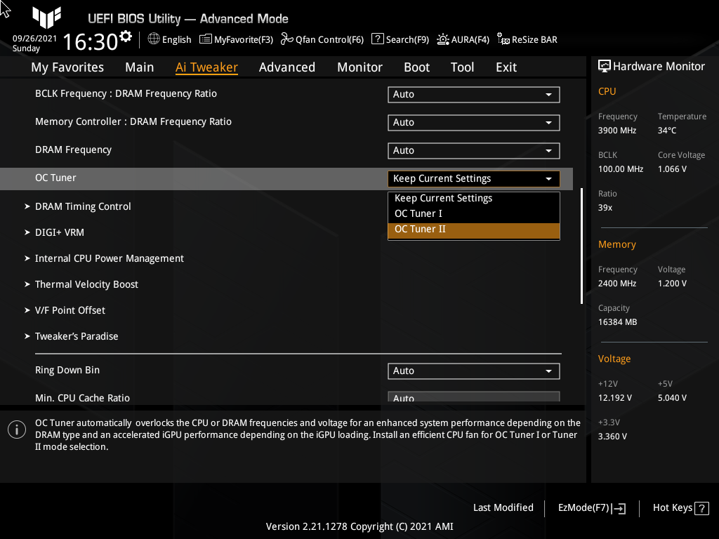The image size is (719, 539).
Task: Expand V/F Point Offset submenu
Action: [70, 310]
